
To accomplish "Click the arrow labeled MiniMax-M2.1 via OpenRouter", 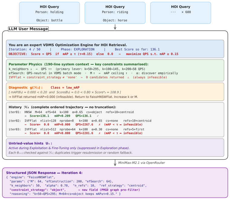I will 115,163.
